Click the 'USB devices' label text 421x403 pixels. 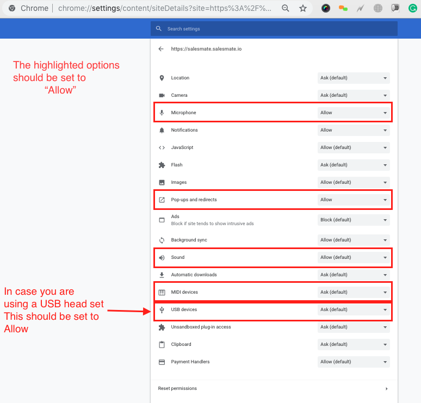click(x=184, y=309)
